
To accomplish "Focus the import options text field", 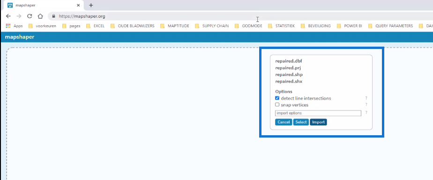I will (x=318, y=113).
